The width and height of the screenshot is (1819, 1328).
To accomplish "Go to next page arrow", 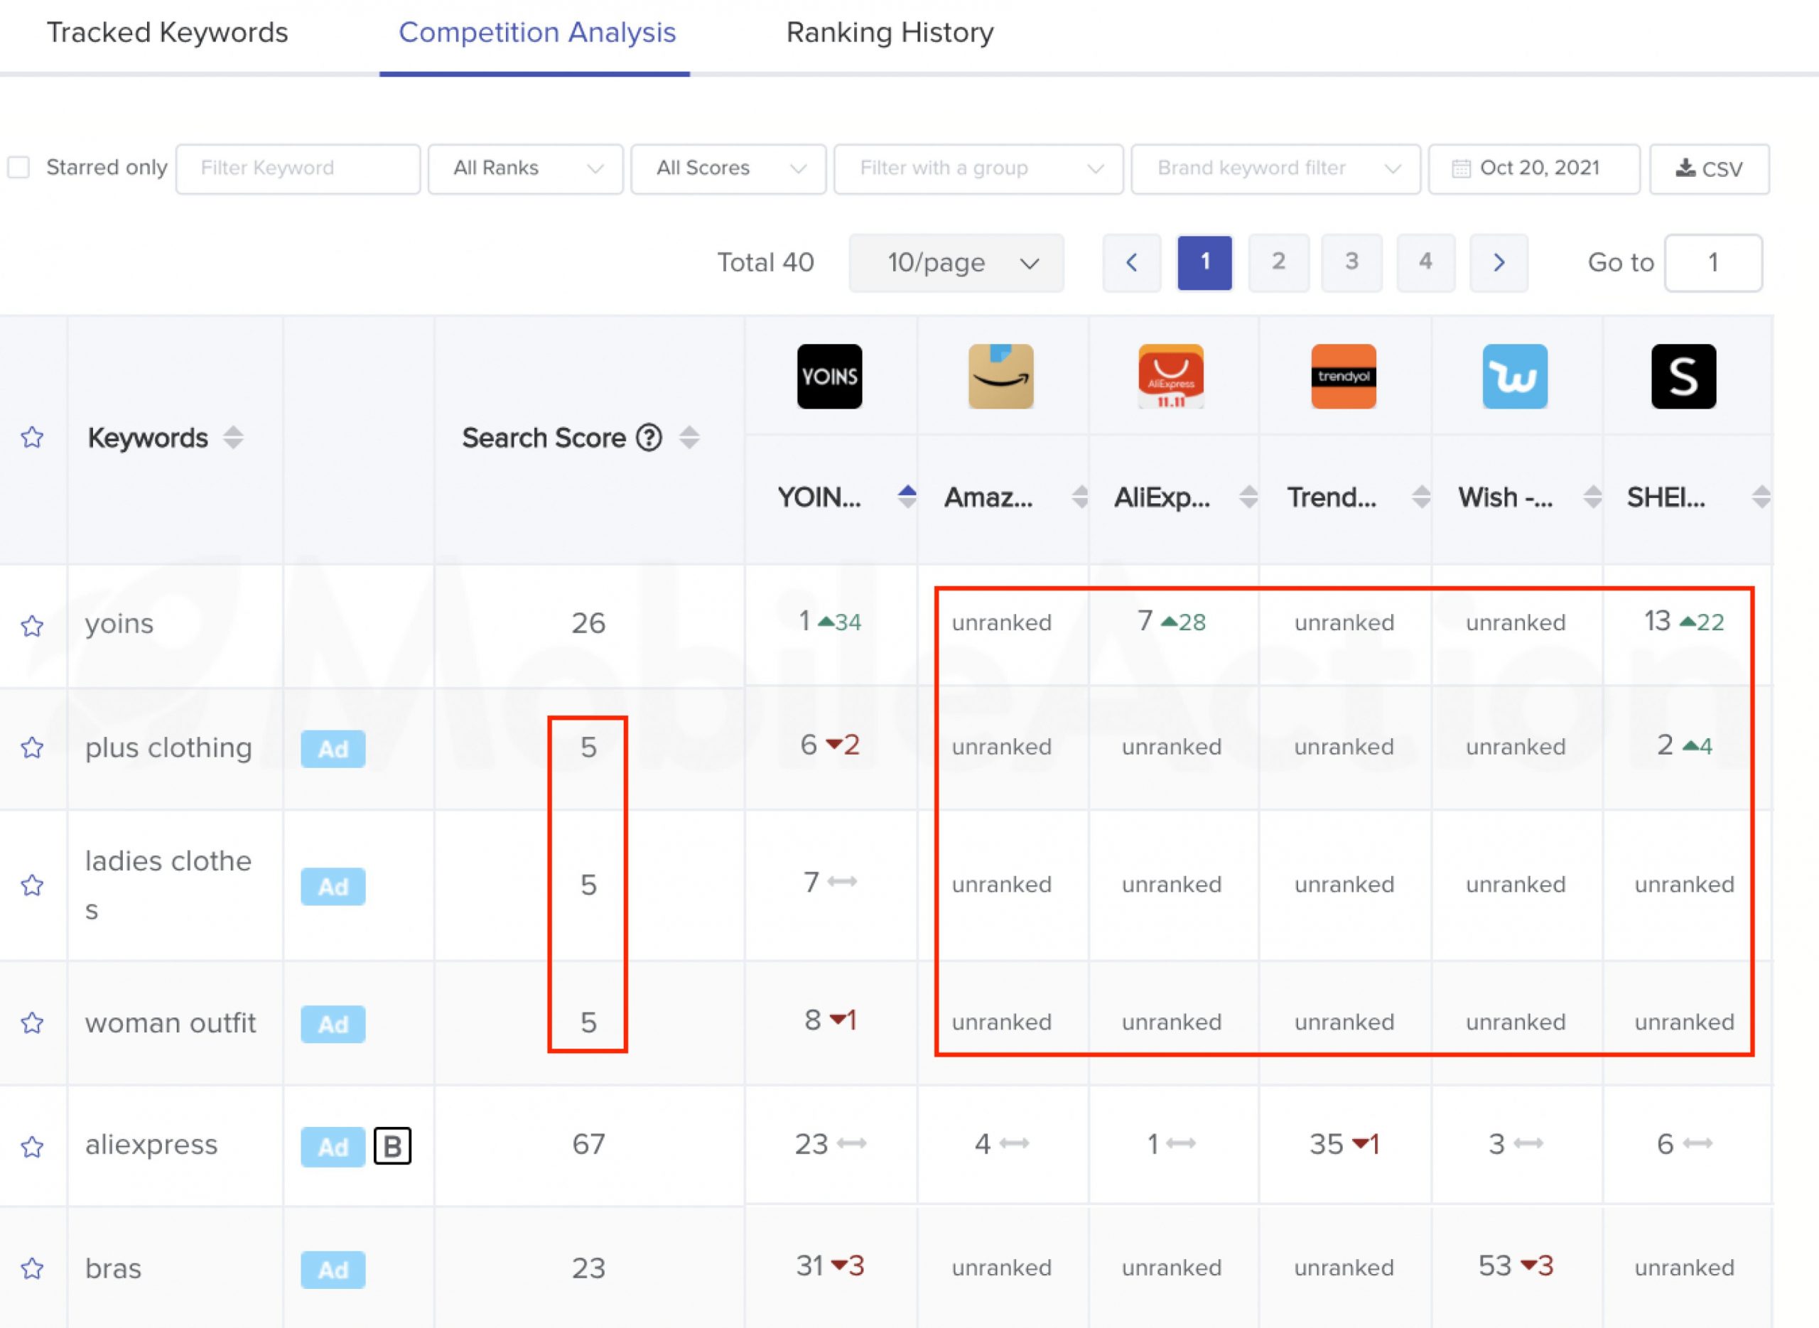I will point(1499,263).
